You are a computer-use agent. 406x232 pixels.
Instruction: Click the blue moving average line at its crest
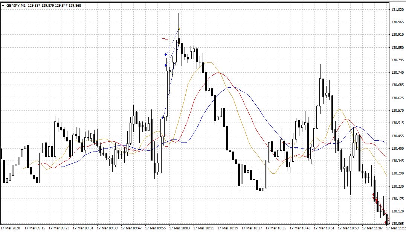[x=232, y=87]
